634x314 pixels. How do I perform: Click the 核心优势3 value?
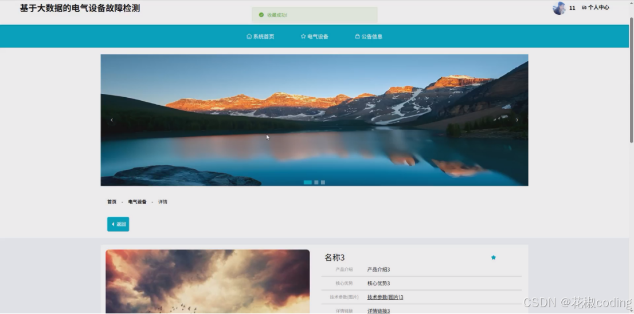coord(378,283)
